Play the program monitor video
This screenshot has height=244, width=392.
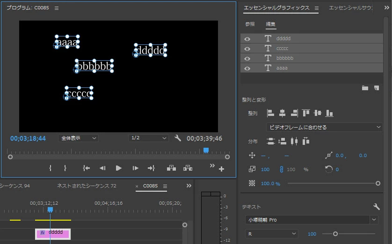coord(119,168)
